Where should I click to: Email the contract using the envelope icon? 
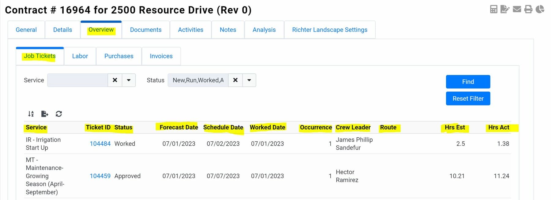coord(517,9)
